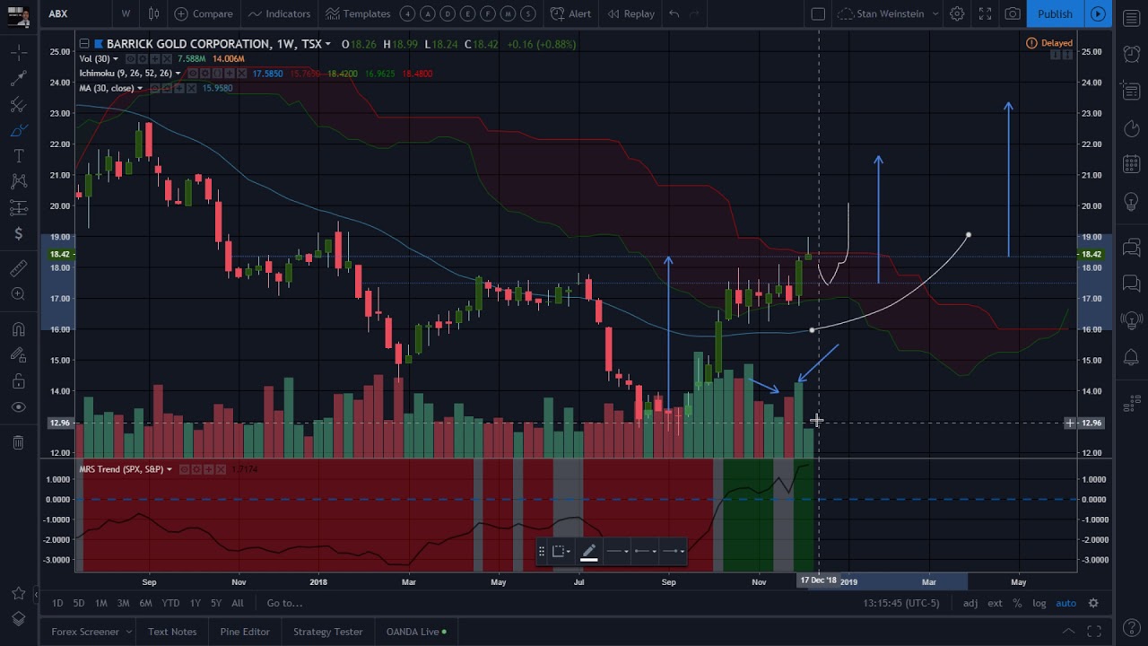The height and width of the screenshot is (646, 1148).
Task: Change line color in floating drawing toolbar
Action: point(589,552)
